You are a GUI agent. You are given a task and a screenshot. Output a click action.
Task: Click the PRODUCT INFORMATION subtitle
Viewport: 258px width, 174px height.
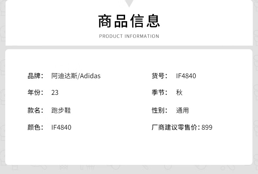point(129,36)
